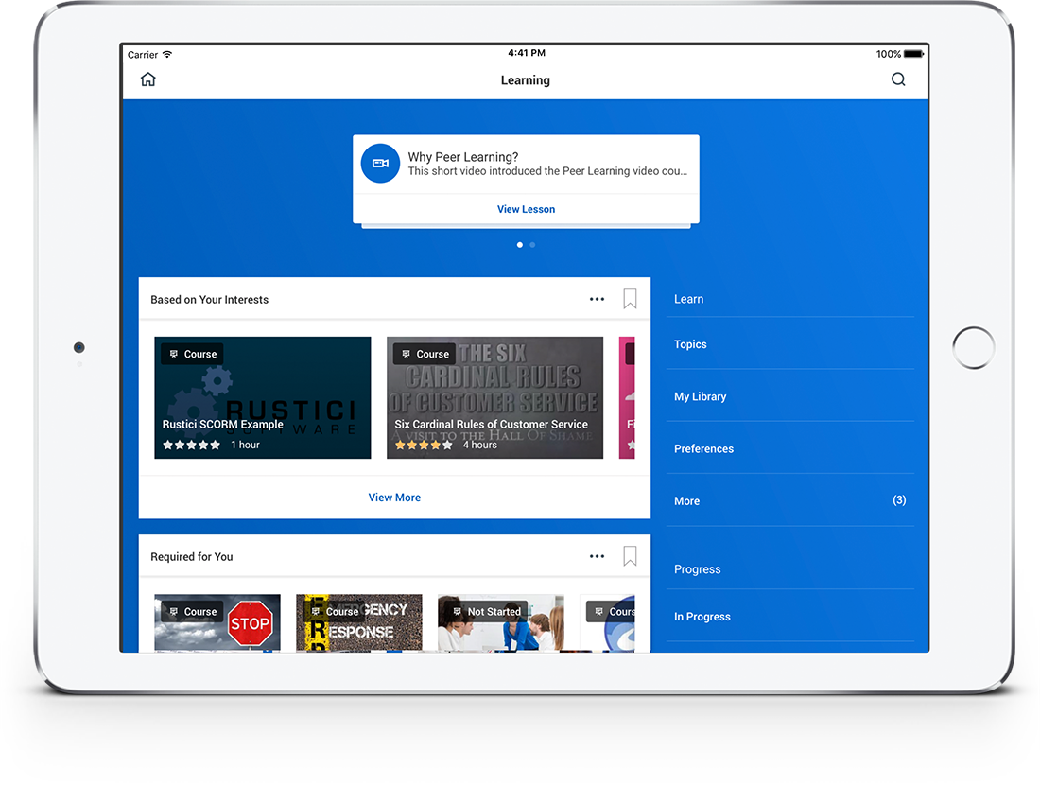1040x804 pixels.
Task: Click the View Lesson link
Action: point(526,209)
